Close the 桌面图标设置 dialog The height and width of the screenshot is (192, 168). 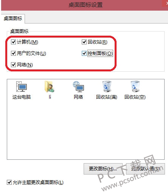point(165,3)
